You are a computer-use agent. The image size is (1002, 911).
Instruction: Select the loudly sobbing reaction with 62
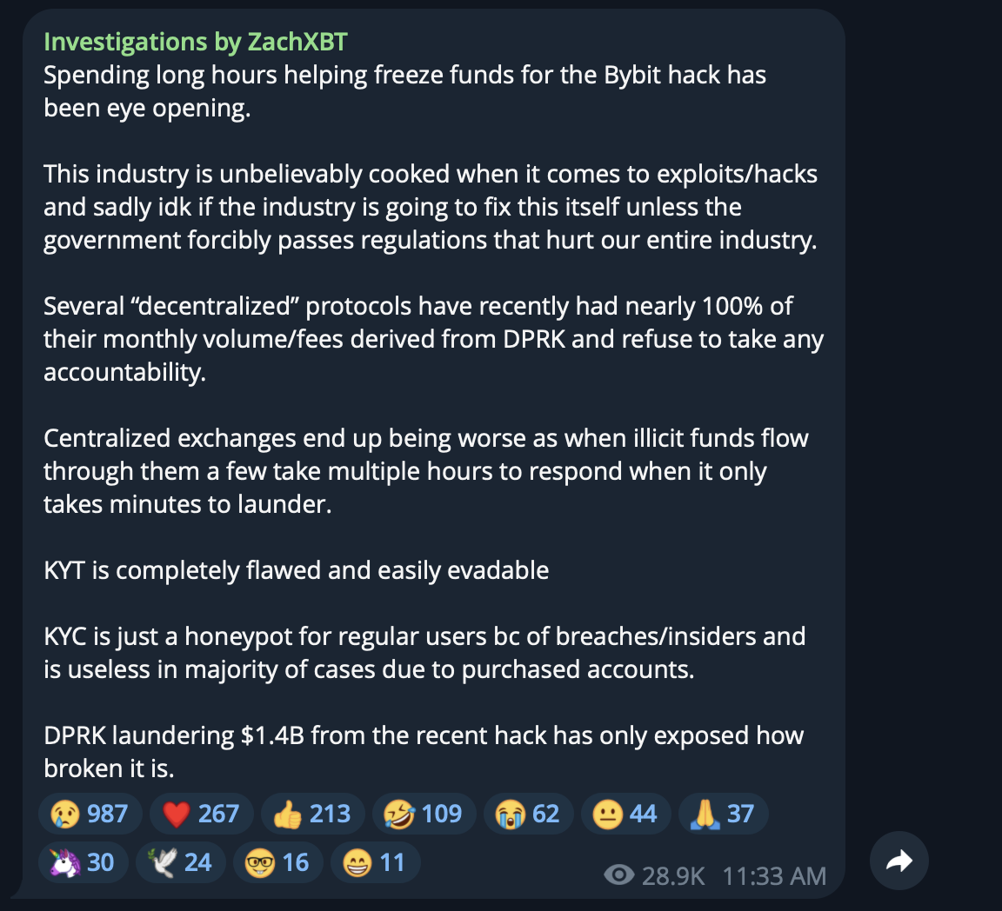click(x=528, y=814)
